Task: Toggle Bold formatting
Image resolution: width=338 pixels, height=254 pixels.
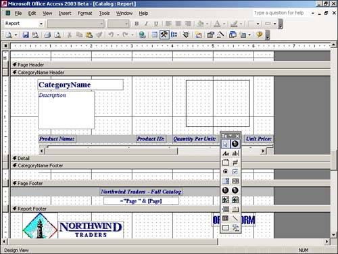Action: coord(137,24)
